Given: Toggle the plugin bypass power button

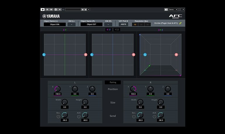Looking at the screenshot, I should coord(43,10).
